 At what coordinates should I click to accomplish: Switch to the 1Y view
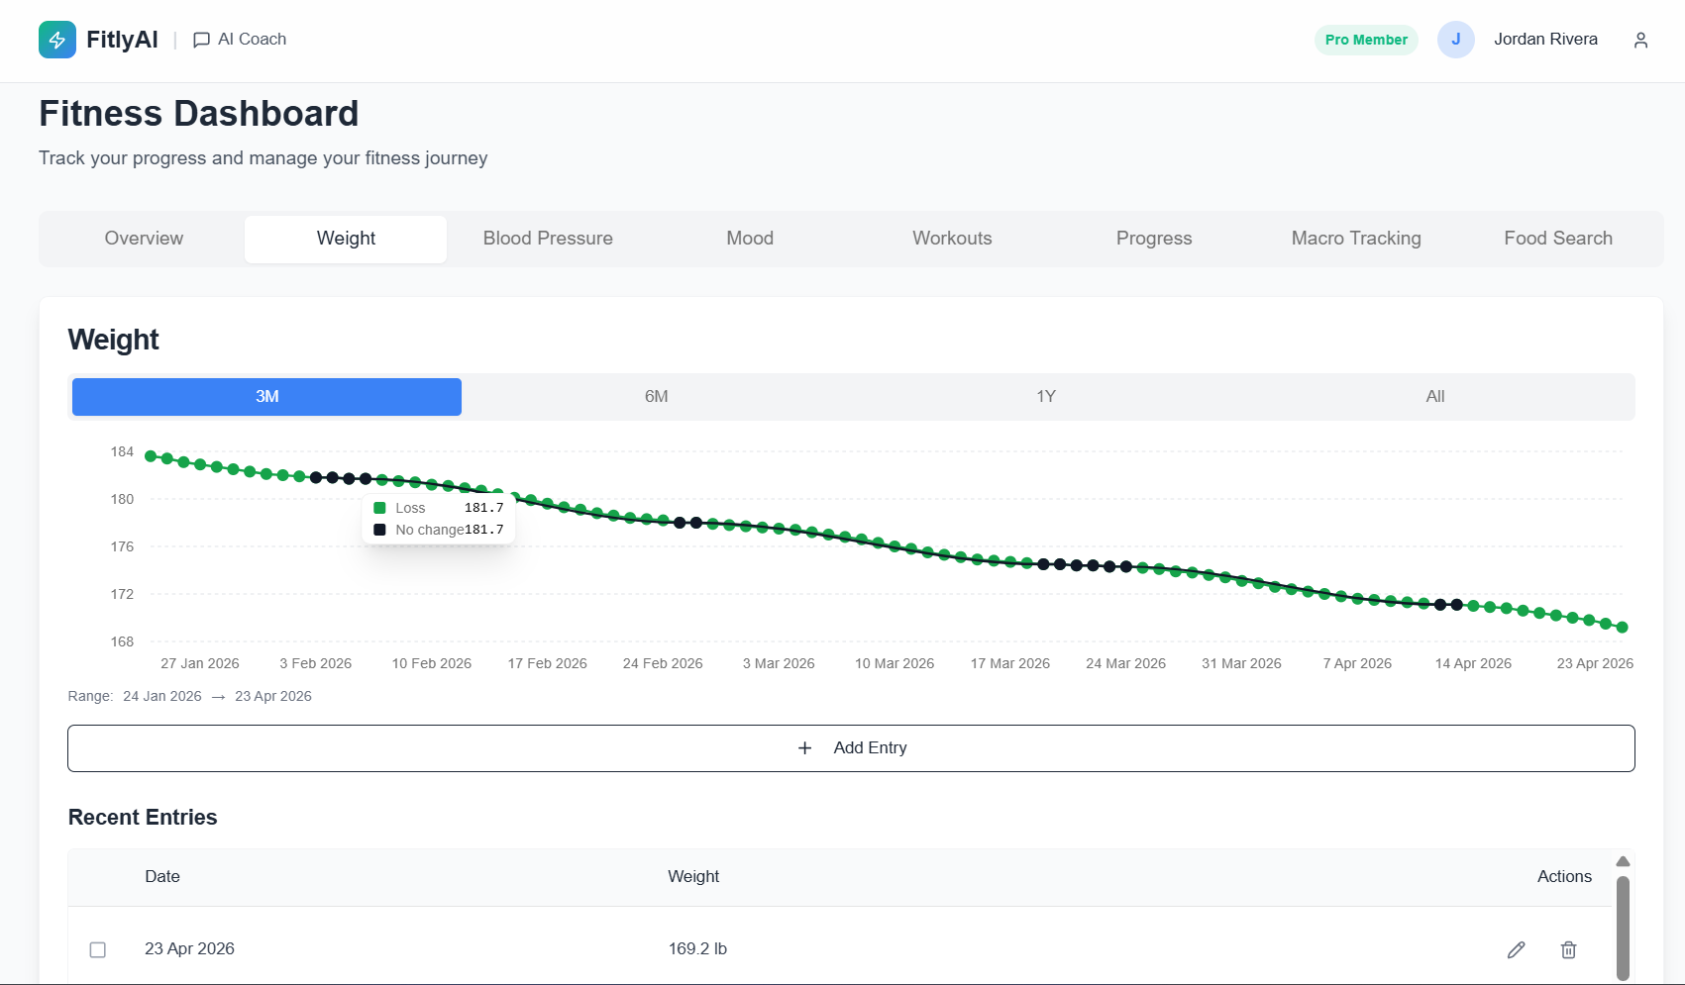click(x=1046, y=396)
